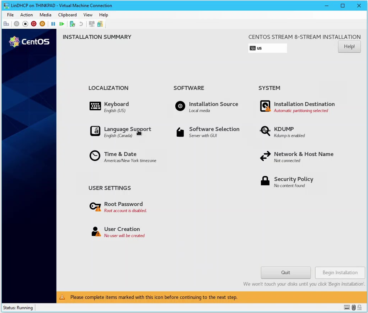
Task: Open the Clipboard menu
Action: tap(67, 15)
